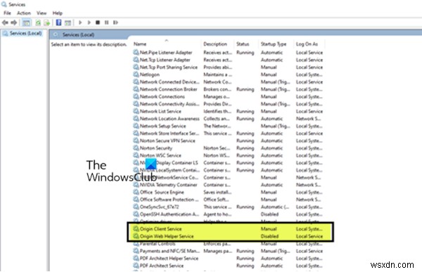Click the gear icon beside Origin Web Helper Service

point(136,236)
